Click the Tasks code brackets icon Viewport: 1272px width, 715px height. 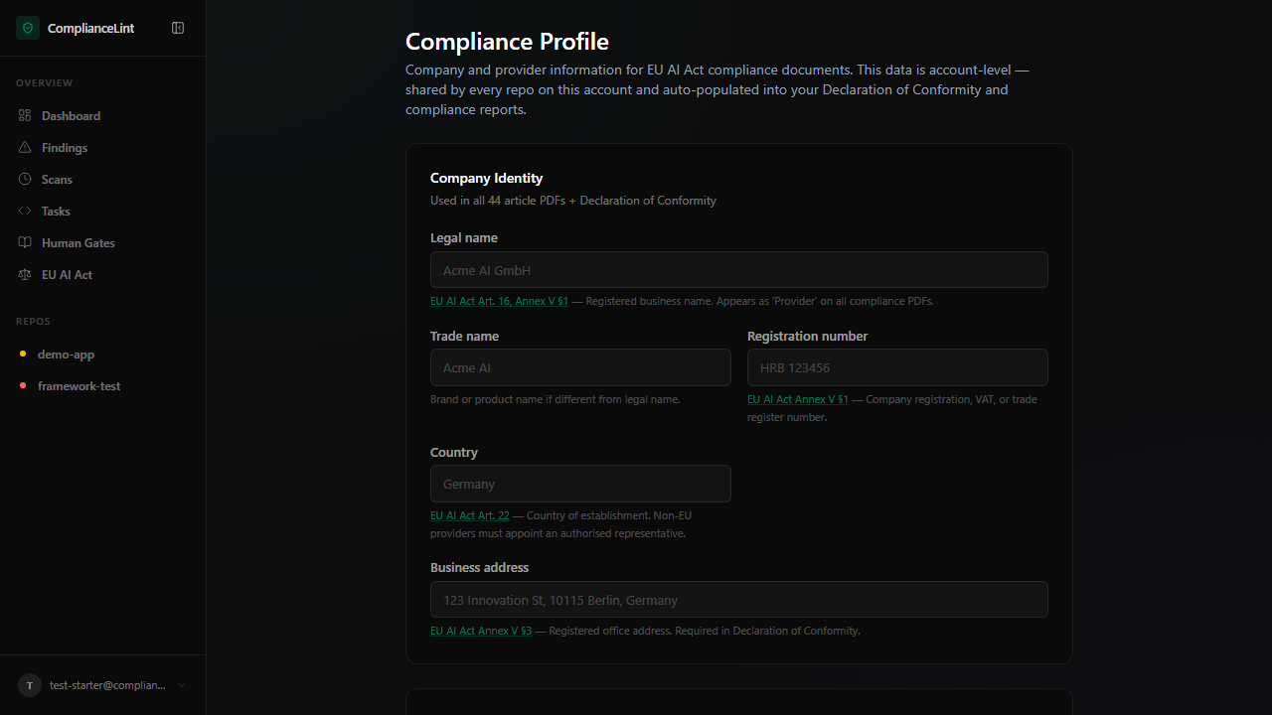tap(25, 212)
